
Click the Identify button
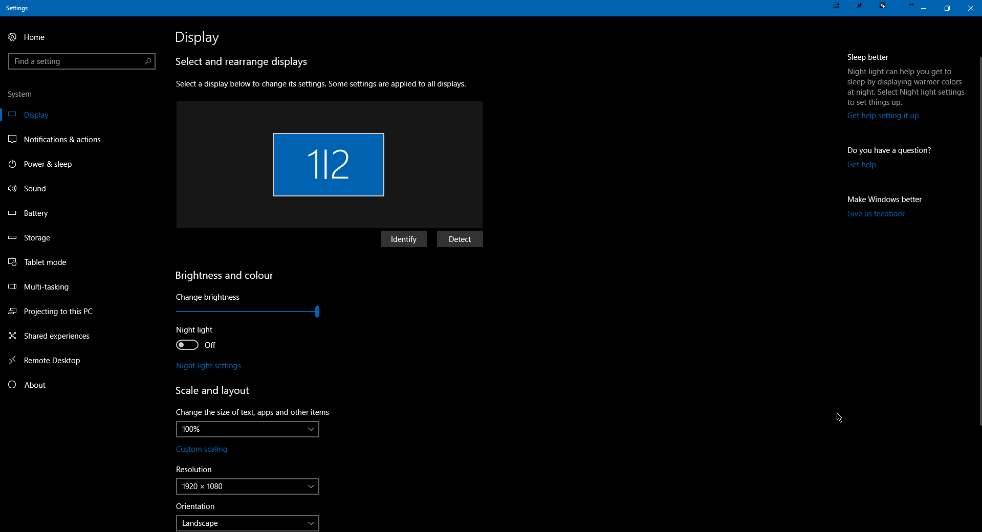(x=404, y=239)
